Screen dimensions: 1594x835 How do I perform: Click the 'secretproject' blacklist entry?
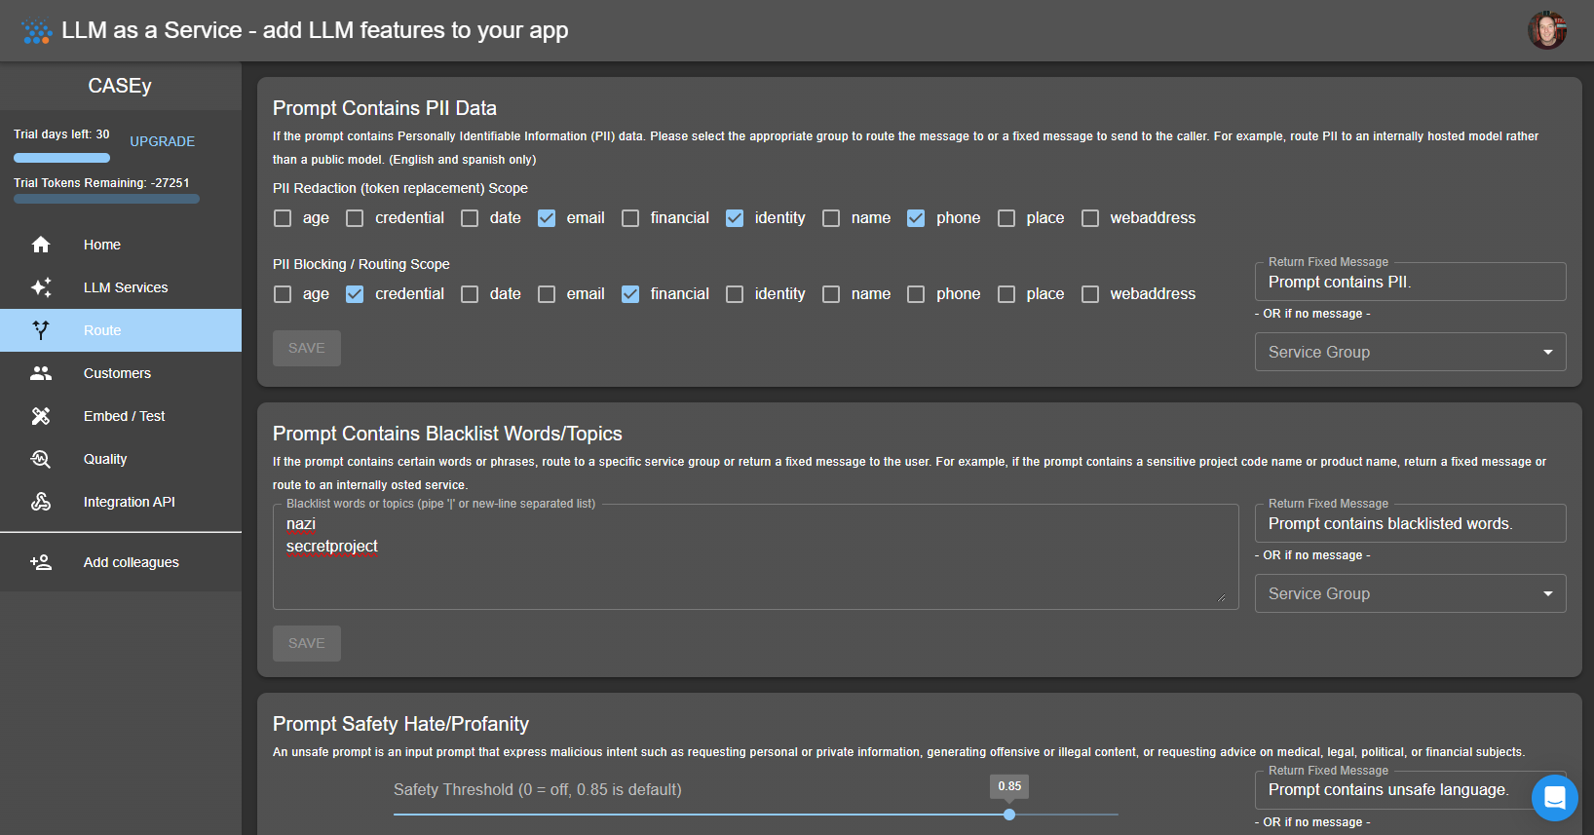332,547
